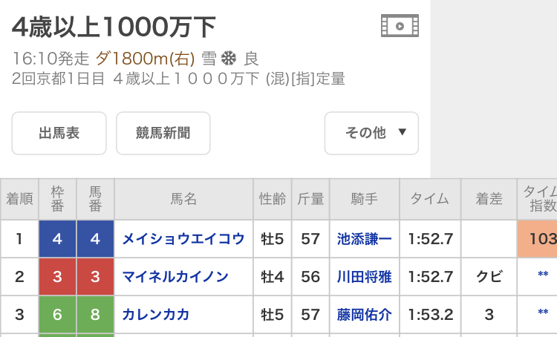View jockey 藤岡佑介 profile
The height and width of the screenshot is (337, 557).
click(x=365, y=315)
